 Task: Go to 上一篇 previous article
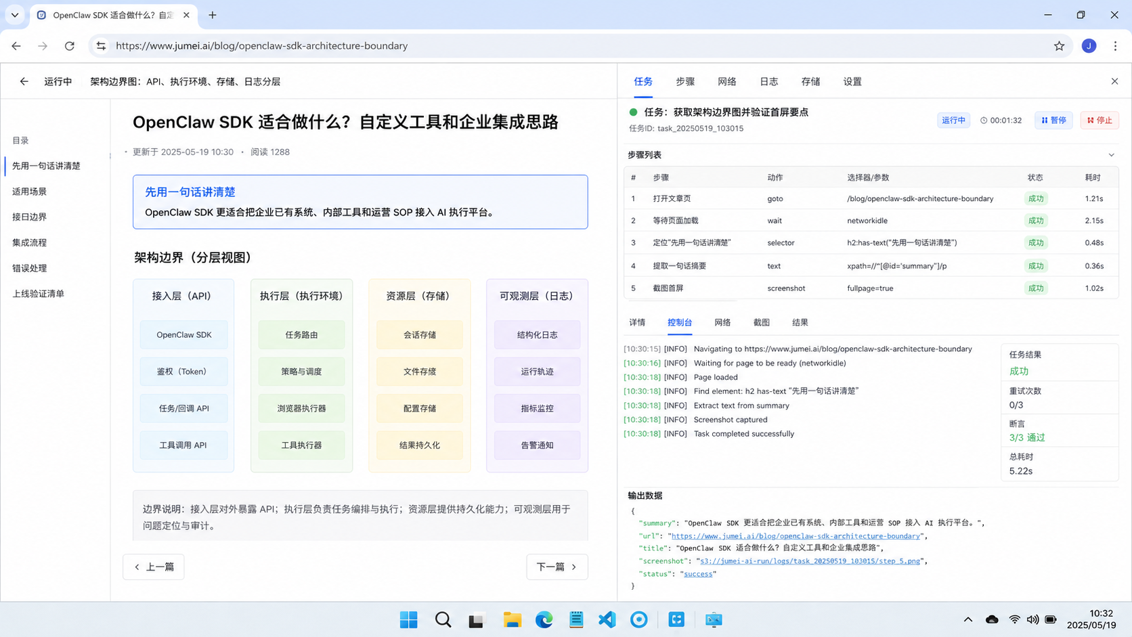pyautogui.click(x=154, y=567)
